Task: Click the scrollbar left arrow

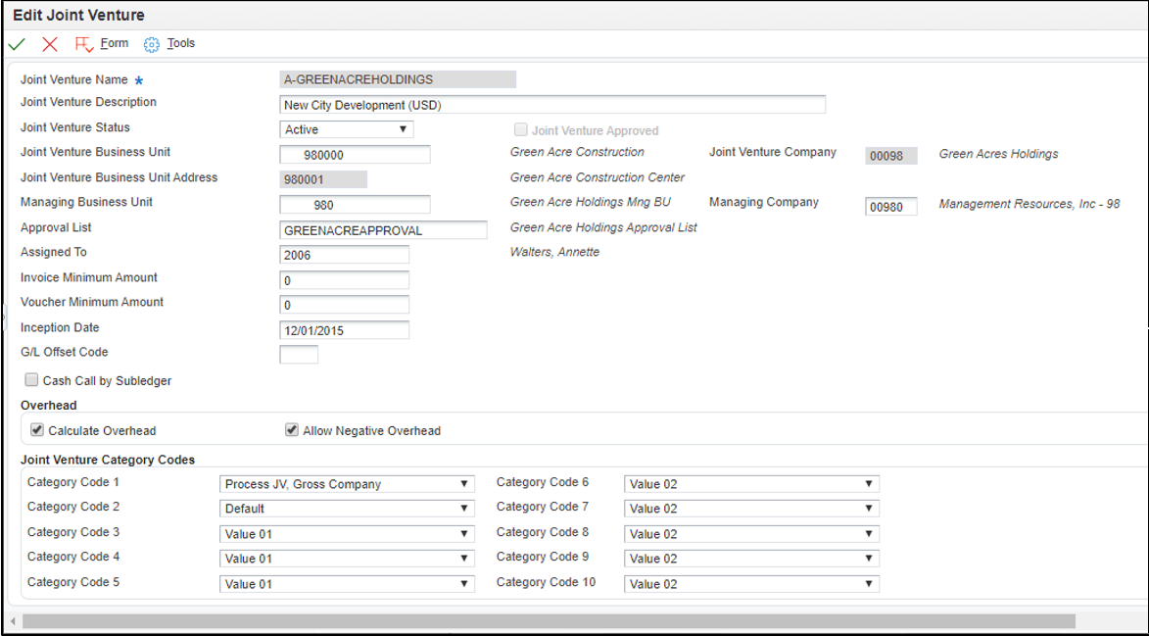Action: (x=13, y=621)
